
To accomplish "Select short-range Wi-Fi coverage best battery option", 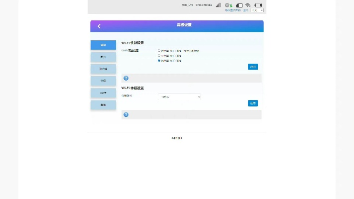I will [159, 51].
